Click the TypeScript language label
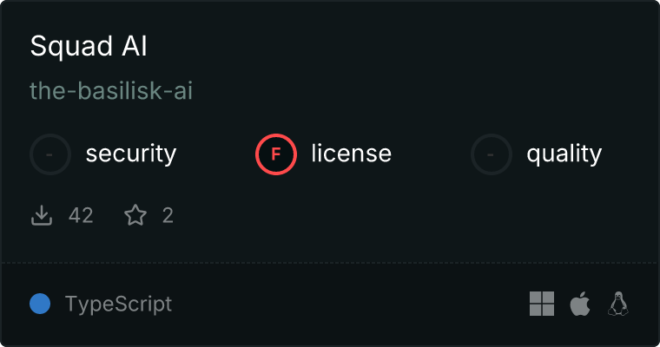The width and height of the screenshot is (660, 347). (x=118, y=304)
